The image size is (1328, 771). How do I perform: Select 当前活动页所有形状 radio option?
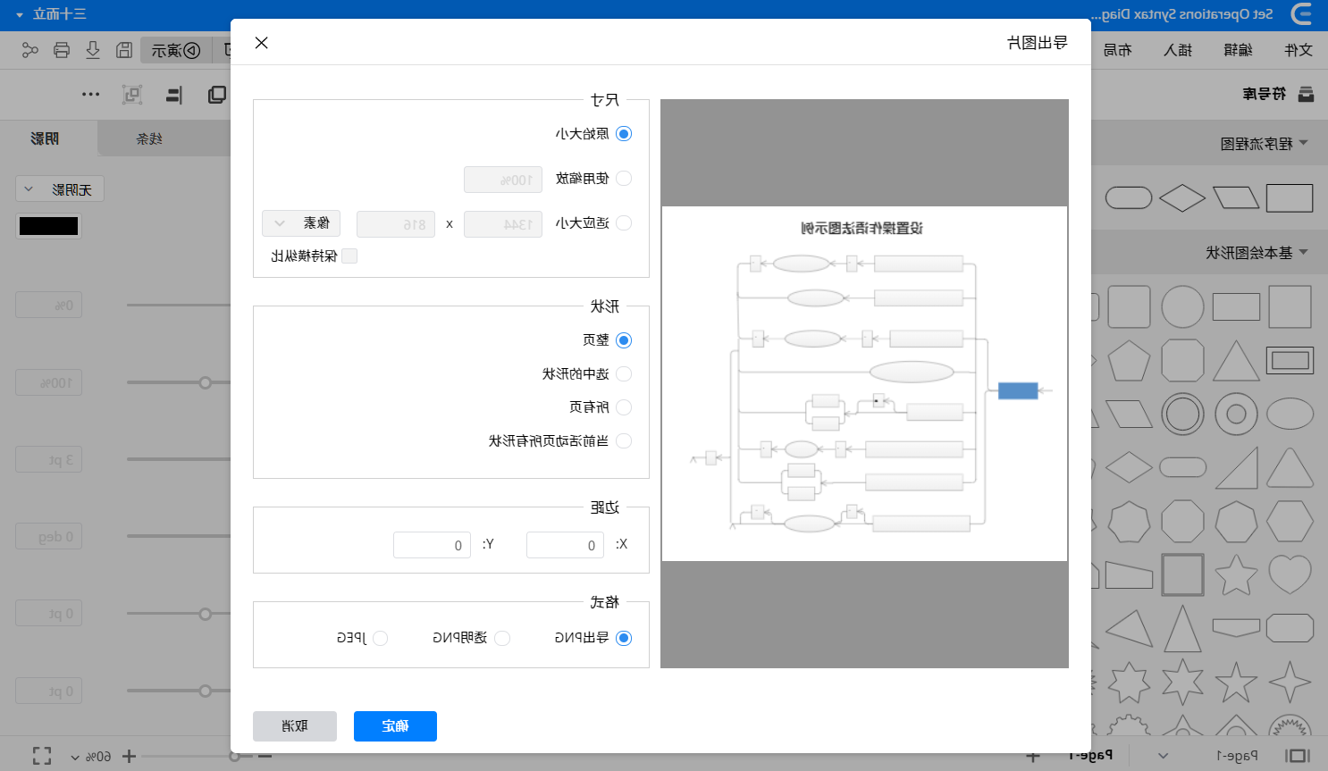tap(624, 441)
